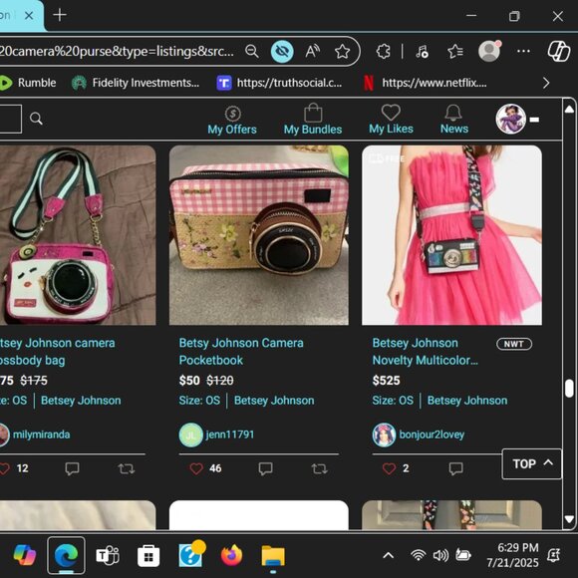This screenshot has width=578, height=578.
Task: Click Betsey Johnson brand under milymiranda listing
Action: pos(81,401)
